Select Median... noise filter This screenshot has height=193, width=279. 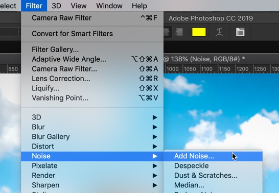point(213,185)
